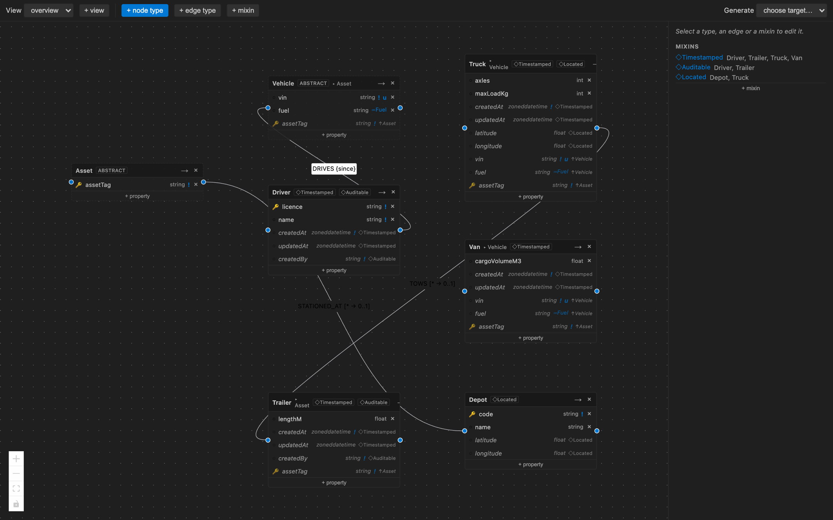The width and height of the screenshot is (833, 520).
Task: Toggle required flag on Driver name
Action: click(385, 220)
